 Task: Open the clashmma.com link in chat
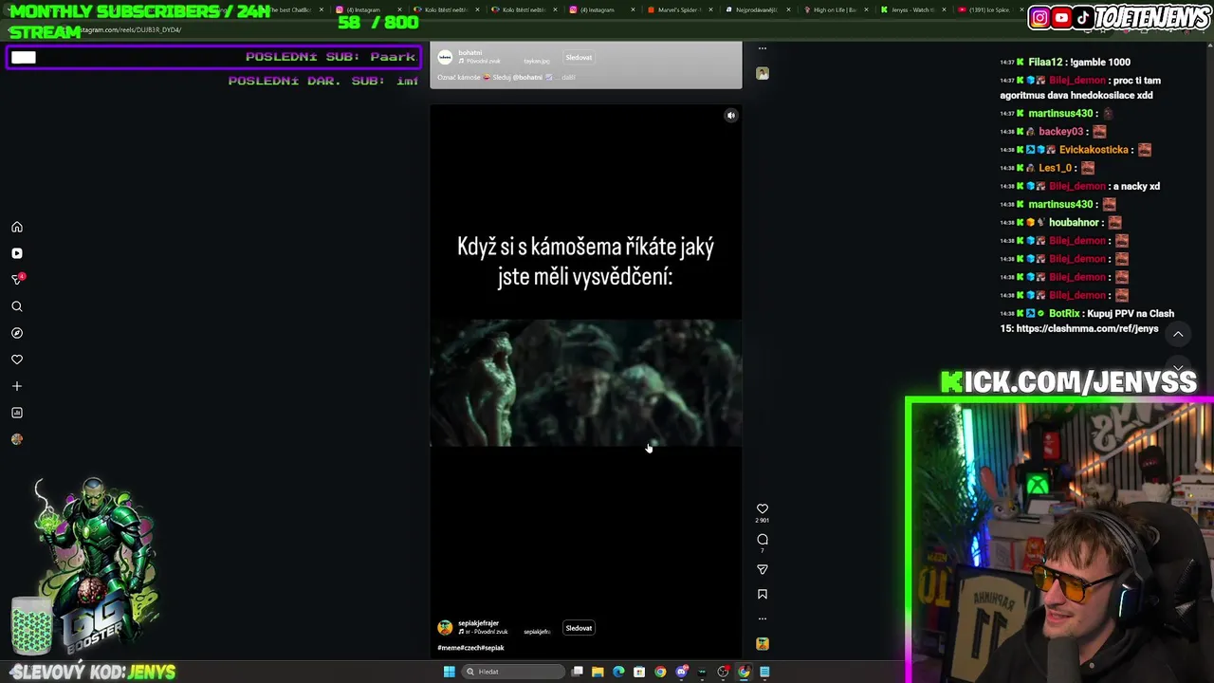tap(1087, 328)
